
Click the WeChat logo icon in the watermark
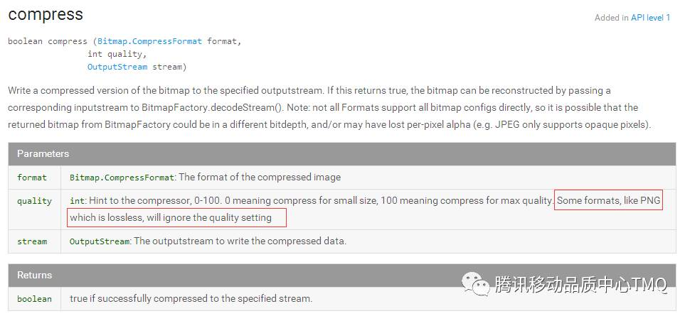click(x=475, y=283)
